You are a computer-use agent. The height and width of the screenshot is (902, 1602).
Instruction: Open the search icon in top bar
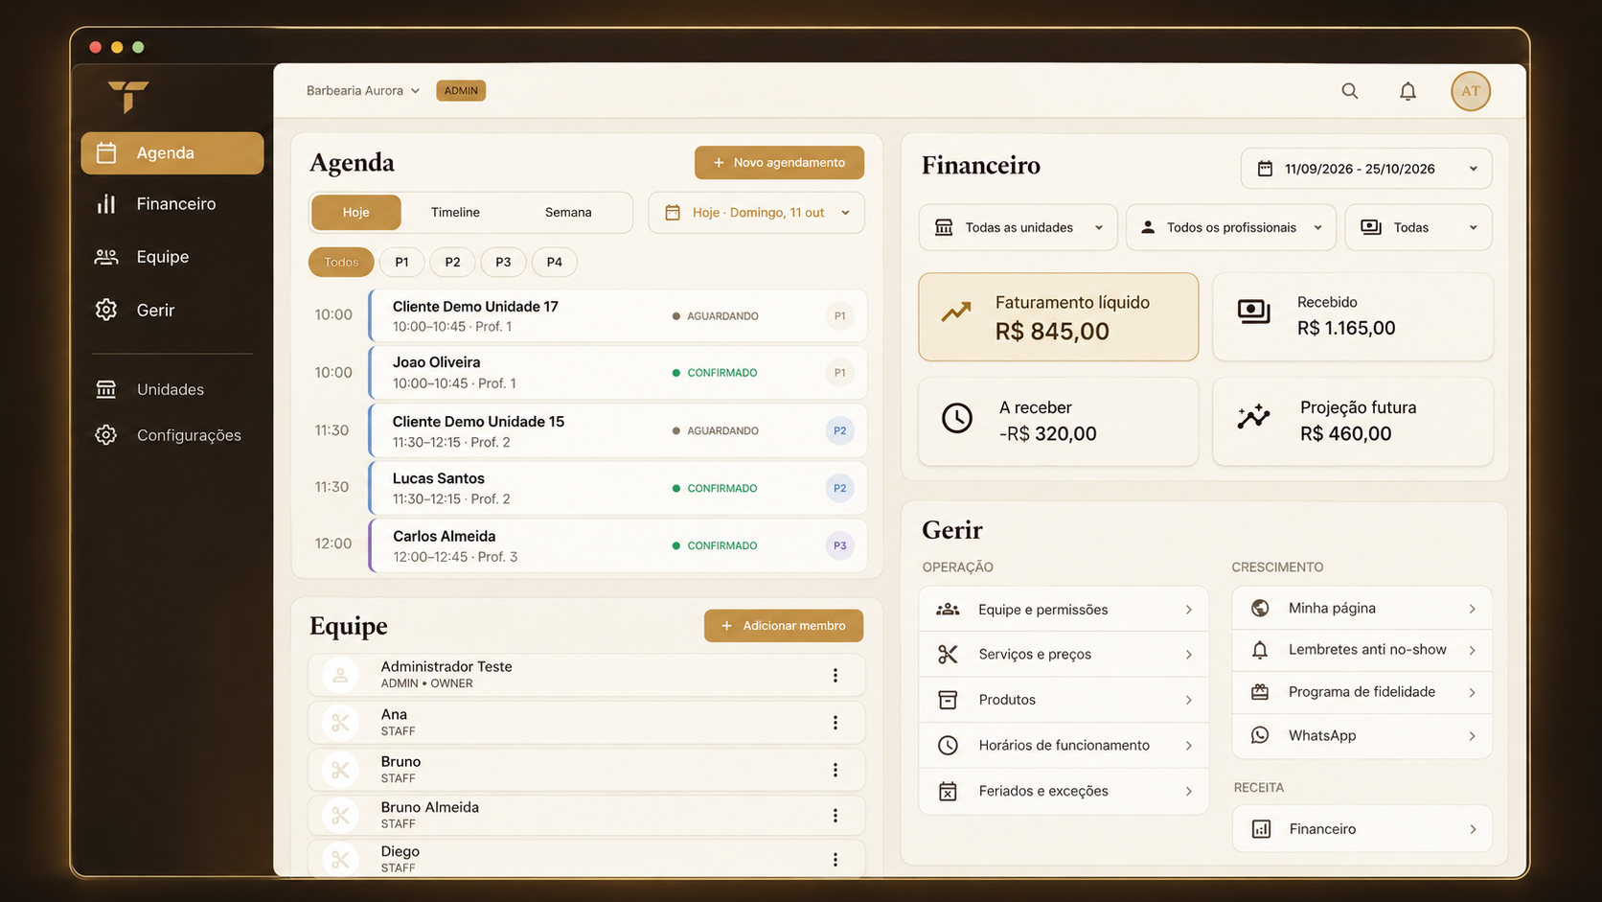(x=1349, y=91)
